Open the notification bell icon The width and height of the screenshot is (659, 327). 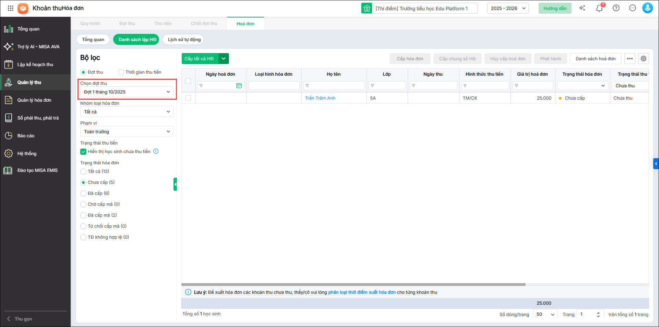pos(599,8)
